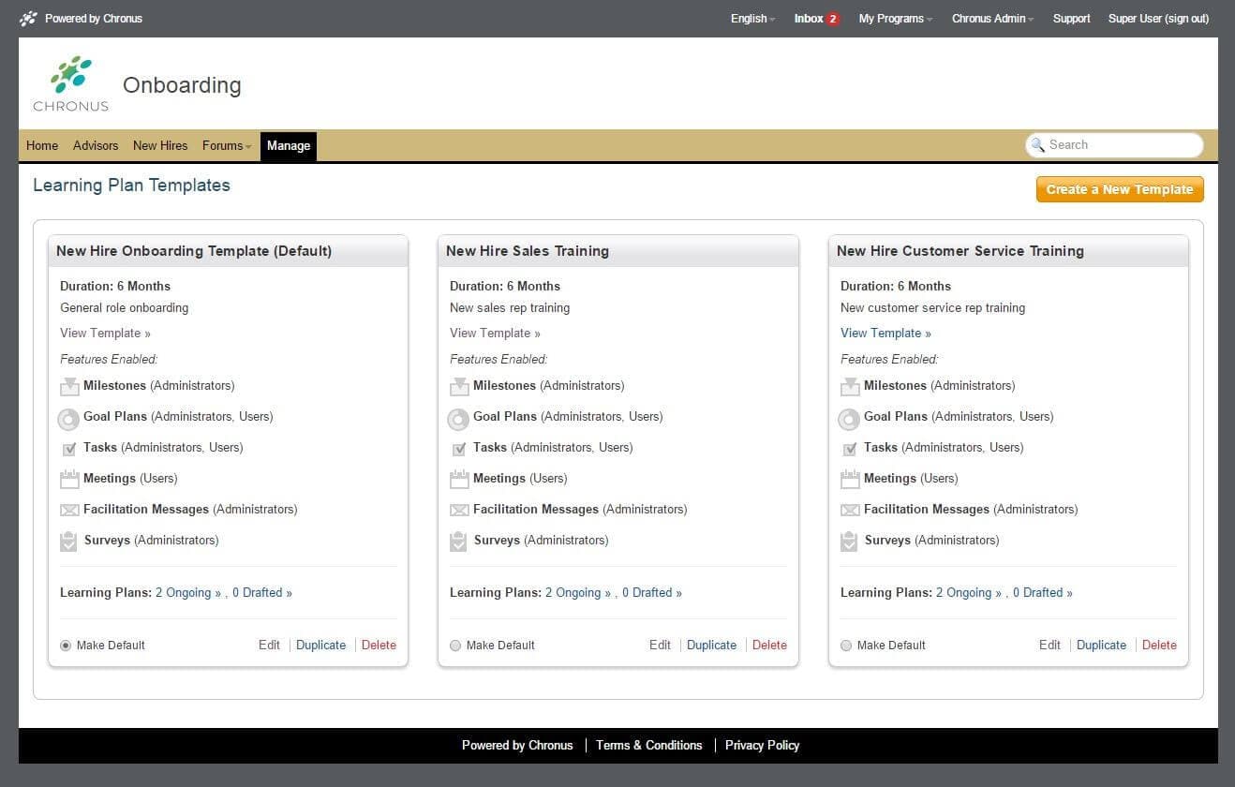Click Goal Plans icon in Customer Service Training card
The image size is (1235, 787).
coord(850,418)
